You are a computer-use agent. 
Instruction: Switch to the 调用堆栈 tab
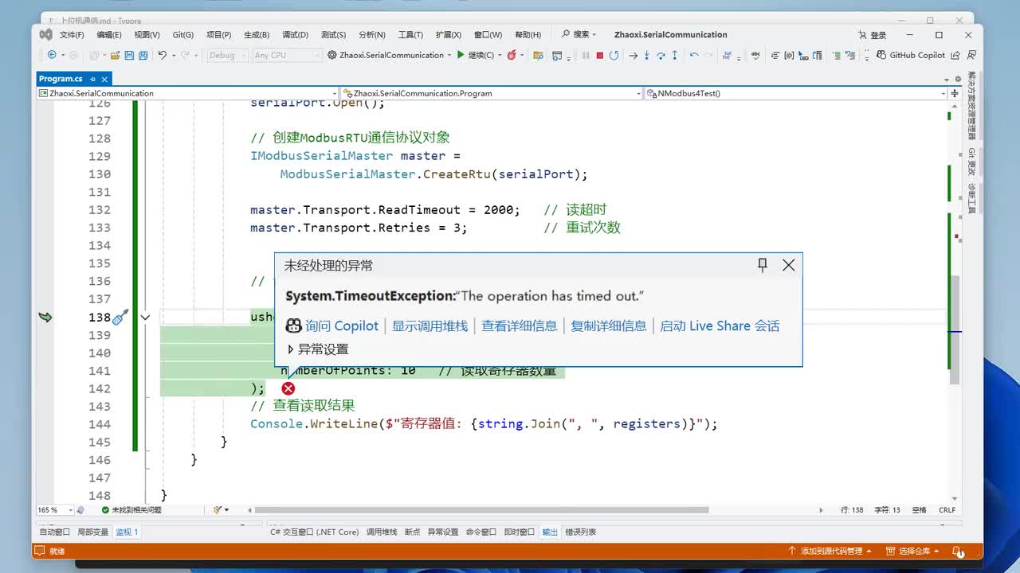[382, 532]
